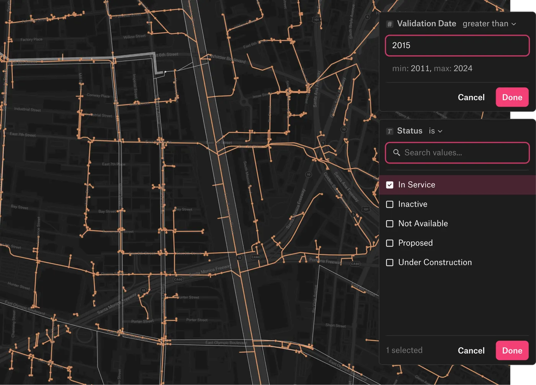Click the Whittier Boulevard map label

(228, 59)
